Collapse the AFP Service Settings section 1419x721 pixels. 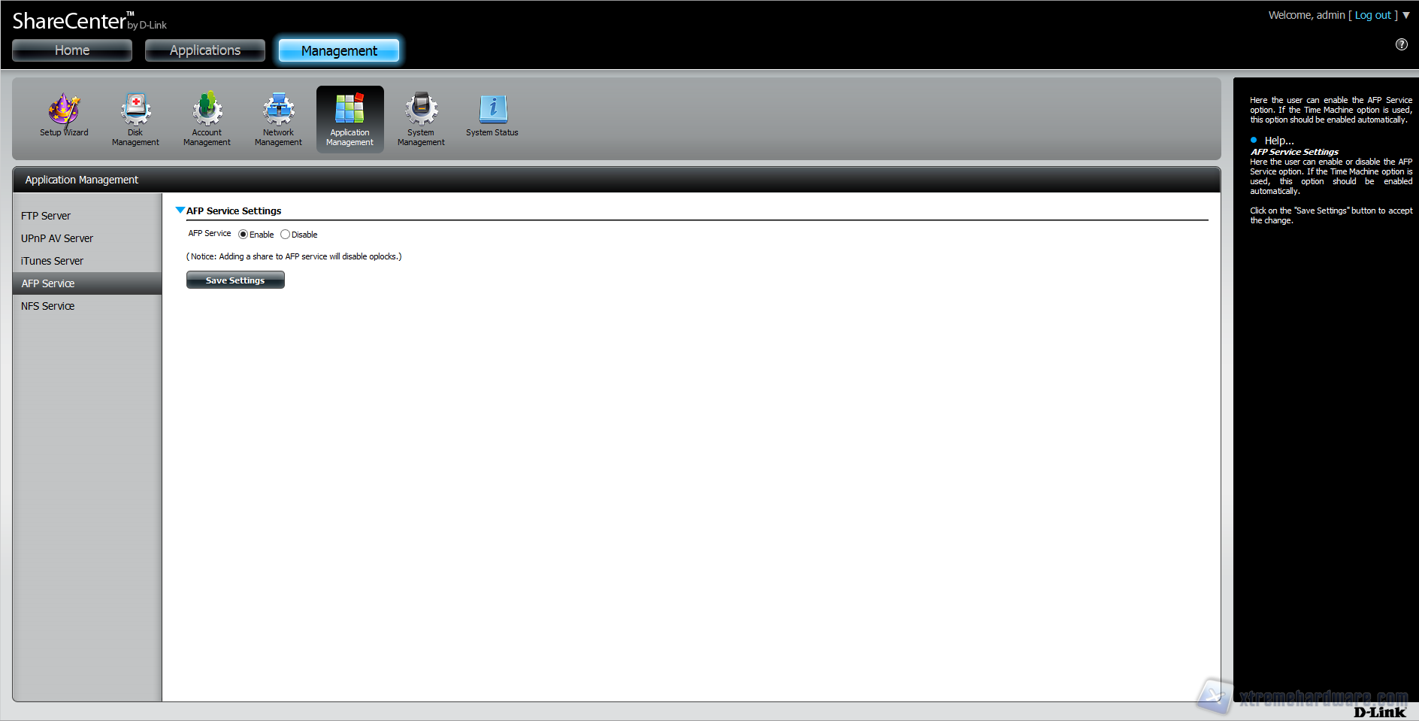(180, 211)
